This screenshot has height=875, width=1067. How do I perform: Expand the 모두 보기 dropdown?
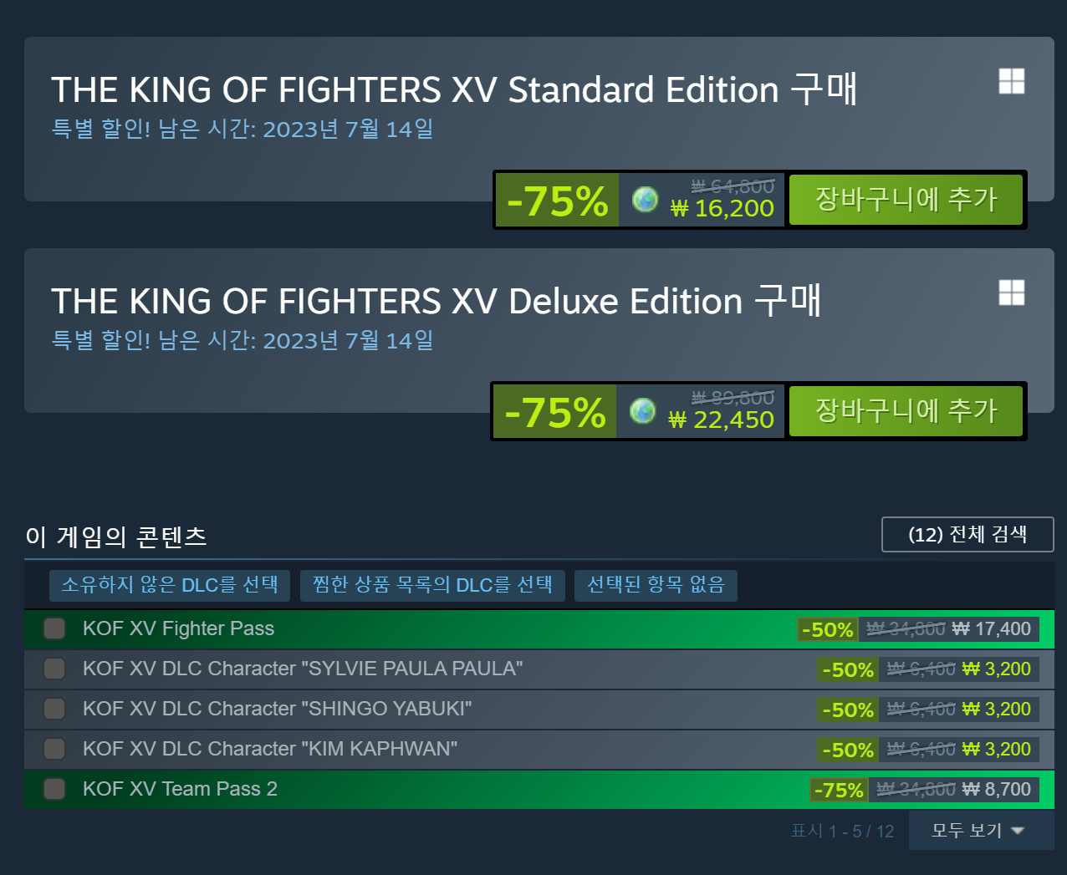(x=977, y=831)
